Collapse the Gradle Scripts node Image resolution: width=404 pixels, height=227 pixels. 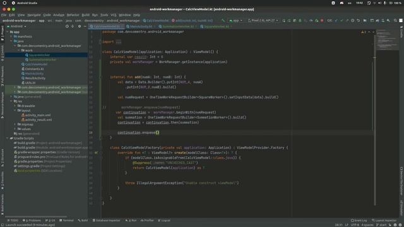pos(8,138)
